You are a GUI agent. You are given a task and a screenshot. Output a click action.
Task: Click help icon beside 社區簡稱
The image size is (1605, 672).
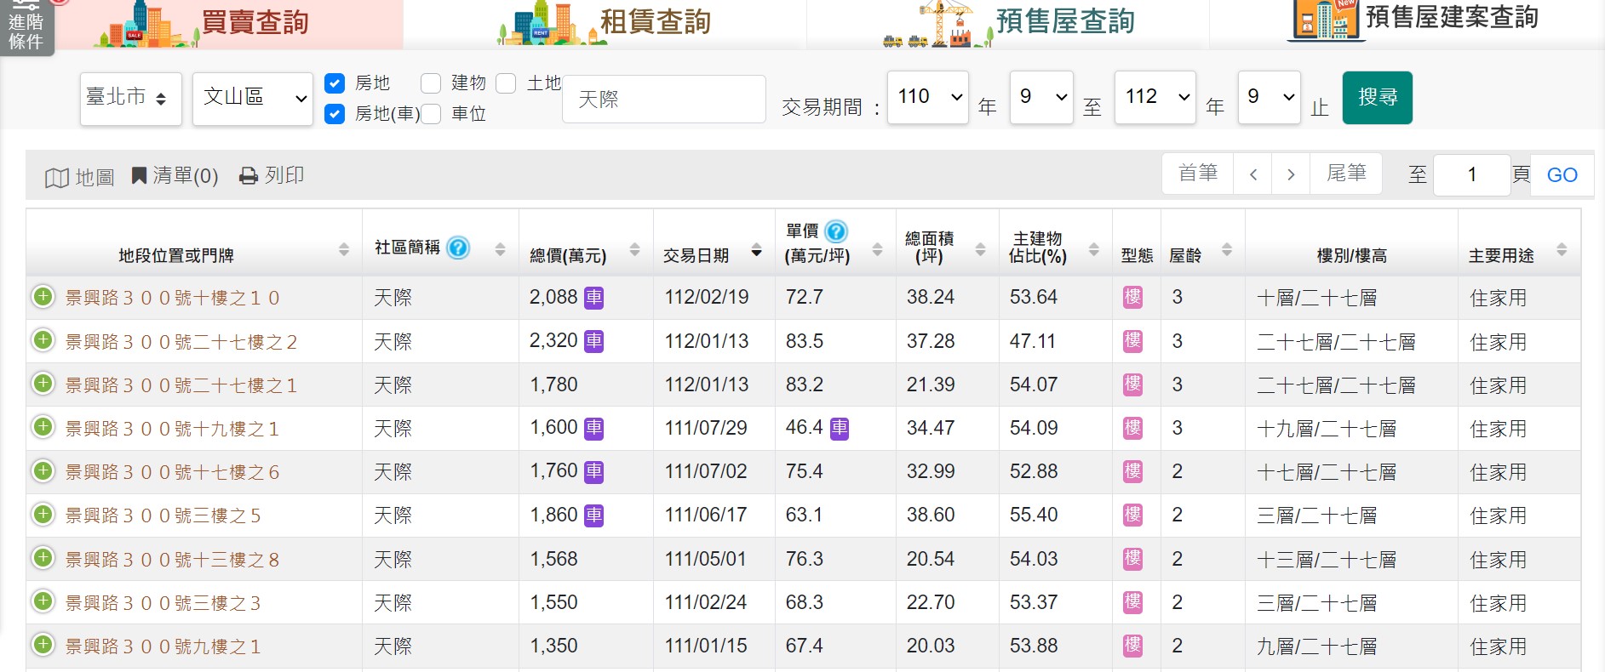(458, 248)
